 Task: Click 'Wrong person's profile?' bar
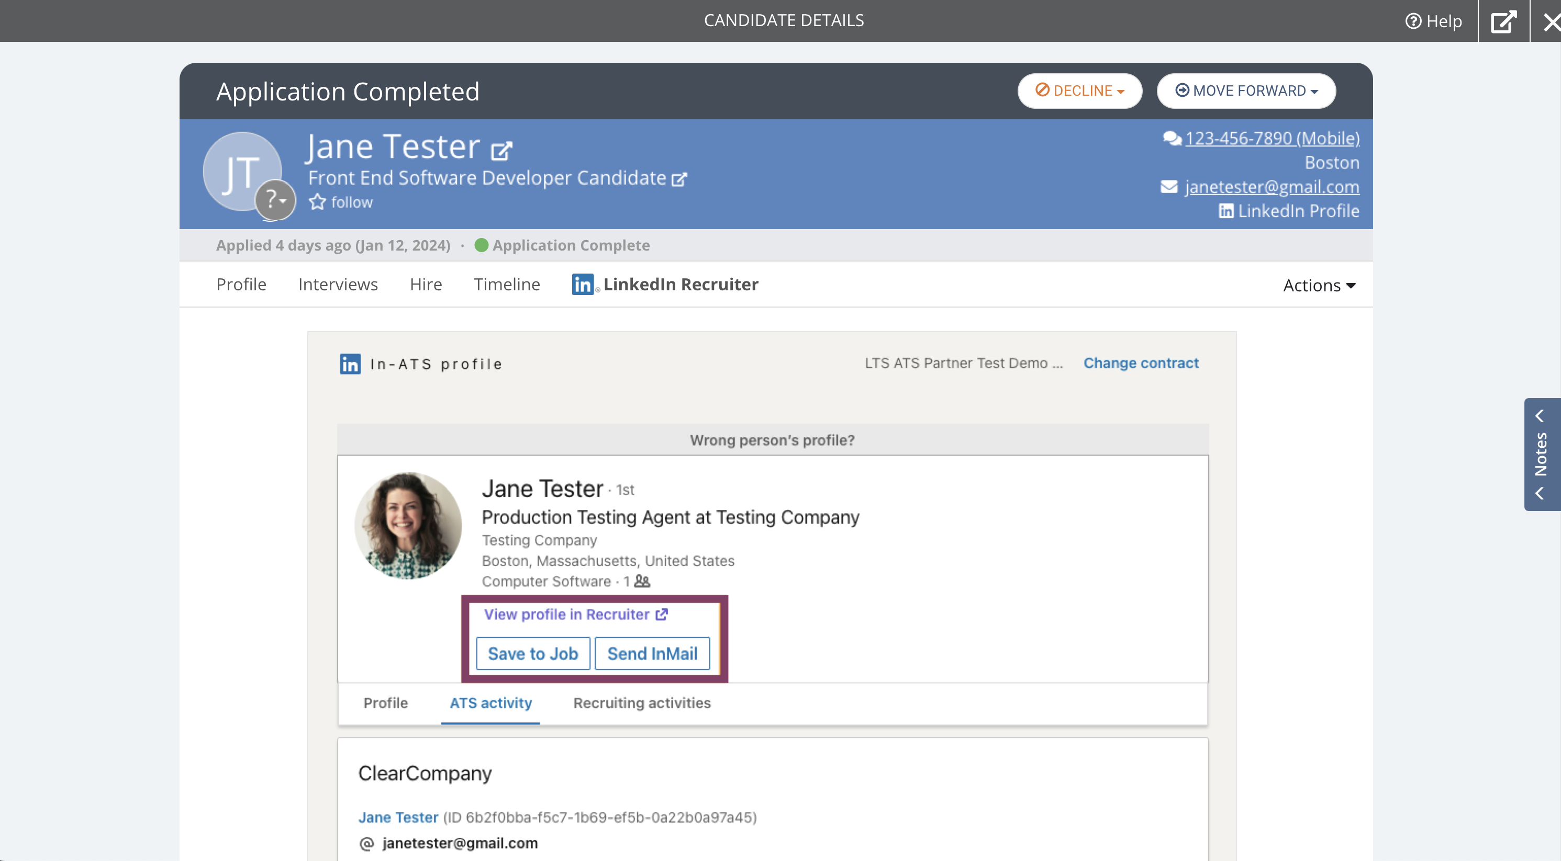click(x=773, y=440)
